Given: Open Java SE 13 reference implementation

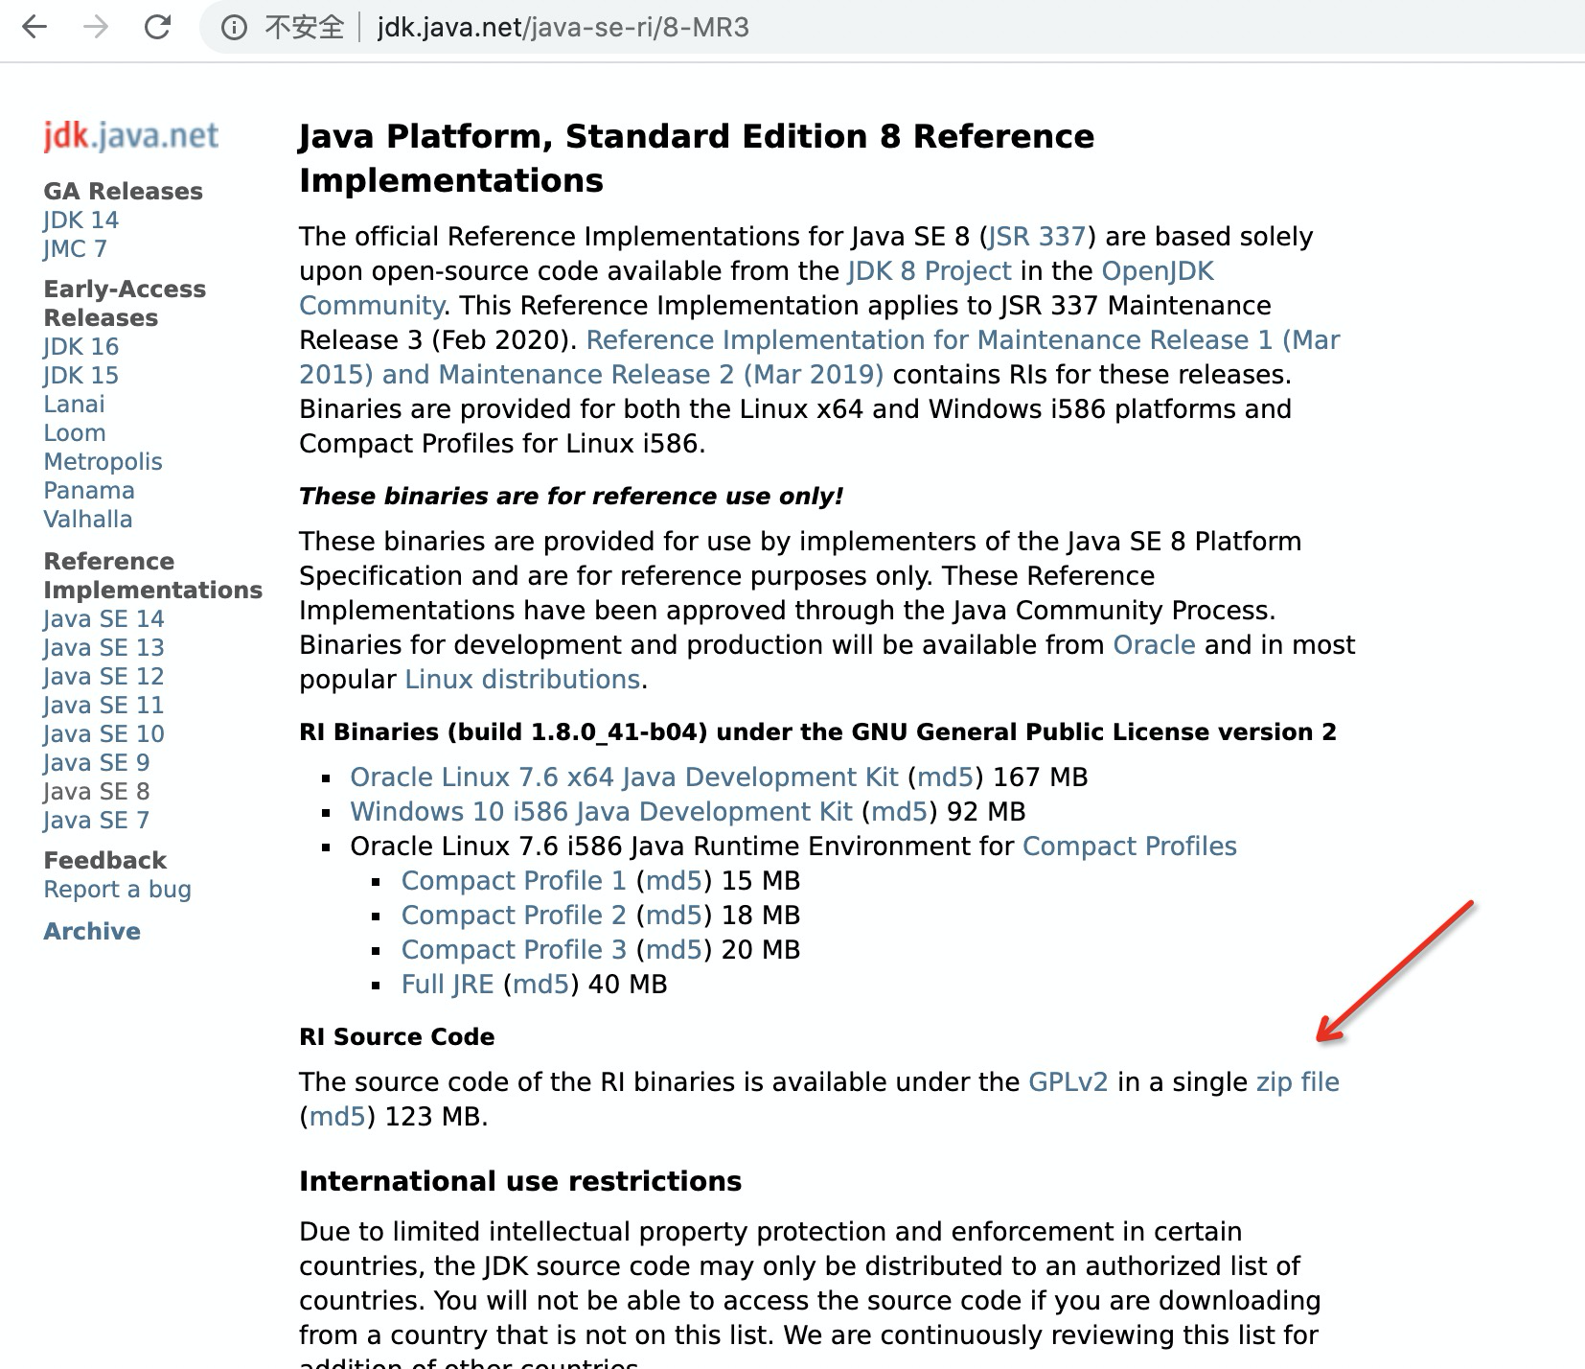Looking at the screenshot, I should pos(103,648).
